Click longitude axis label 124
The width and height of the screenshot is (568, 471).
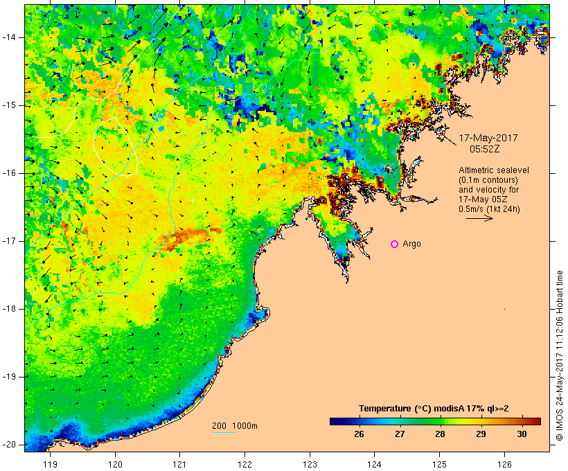[x=375, y=464]
